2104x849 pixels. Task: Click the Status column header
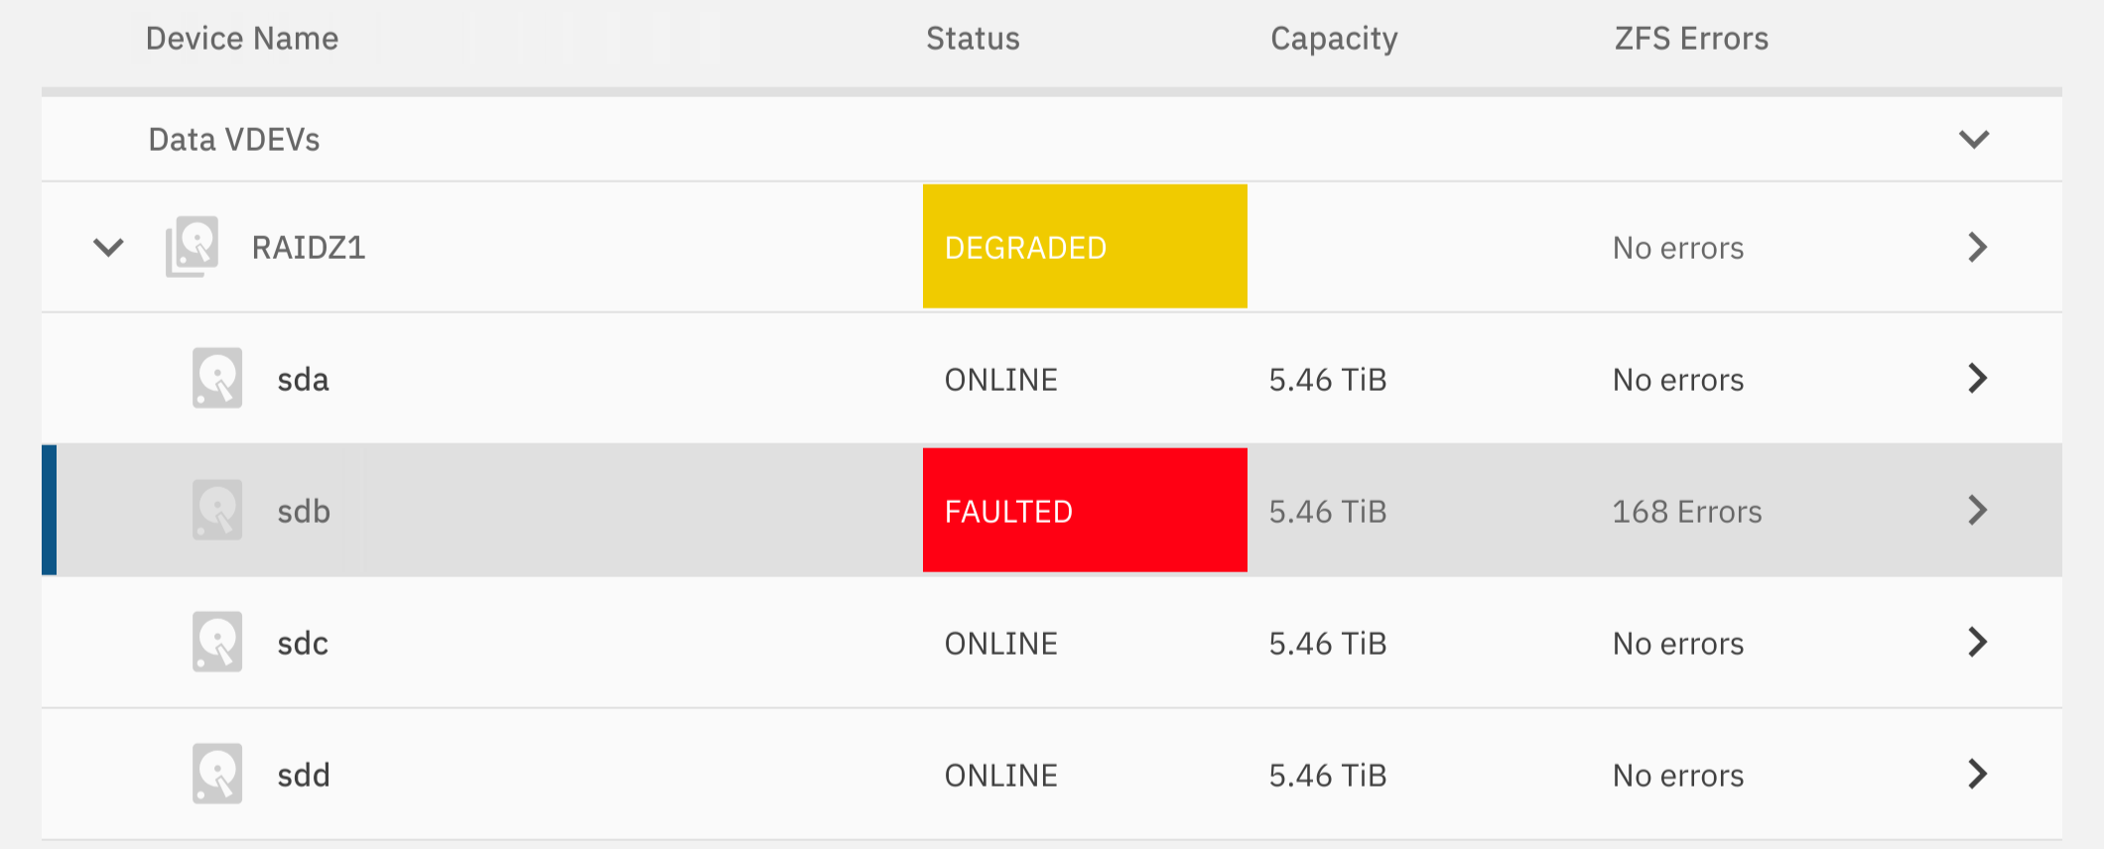pos(973,39)
